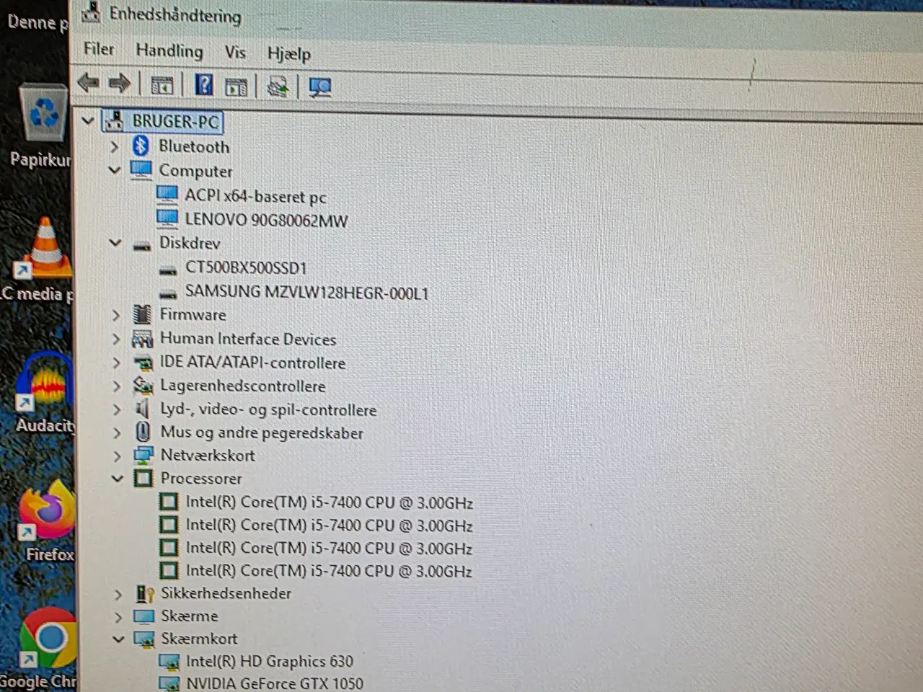Expand the Sikkerhedsenheder category

click(x=118, y=594)
